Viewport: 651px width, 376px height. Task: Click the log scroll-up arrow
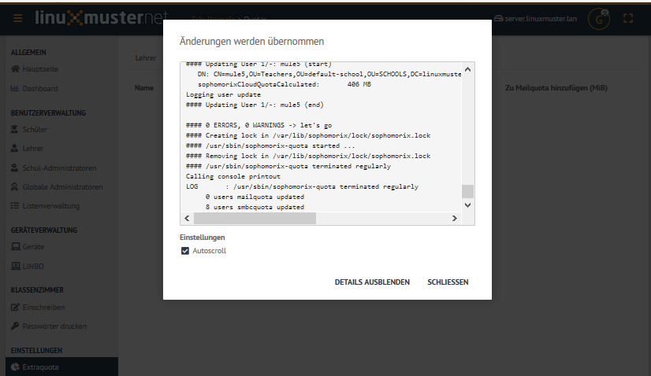point(468,69)
